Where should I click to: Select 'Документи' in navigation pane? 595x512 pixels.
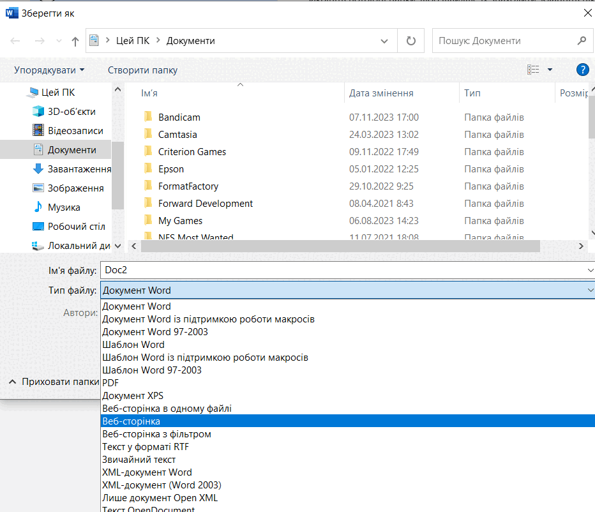tap(56, 150)
